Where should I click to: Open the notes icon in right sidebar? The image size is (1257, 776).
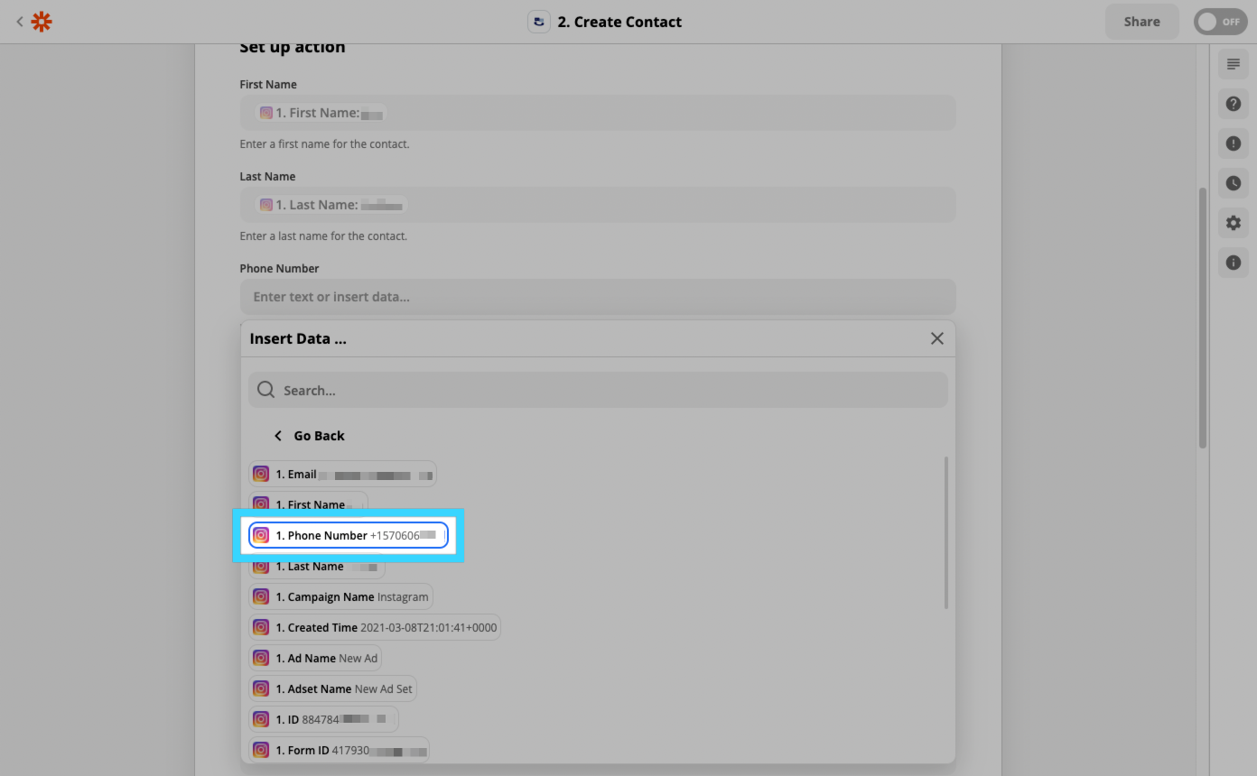[x=1234, y=64]
